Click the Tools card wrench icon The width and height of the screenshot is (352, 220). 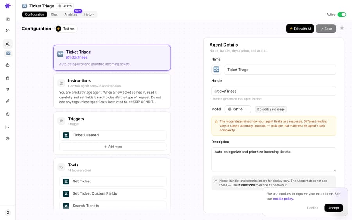[x=61, y=167]
